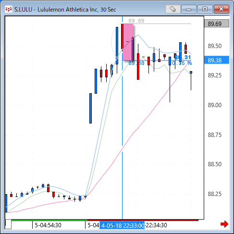
Task: Click the 89.50 price scale label
Action: click(x=215, y=46)
